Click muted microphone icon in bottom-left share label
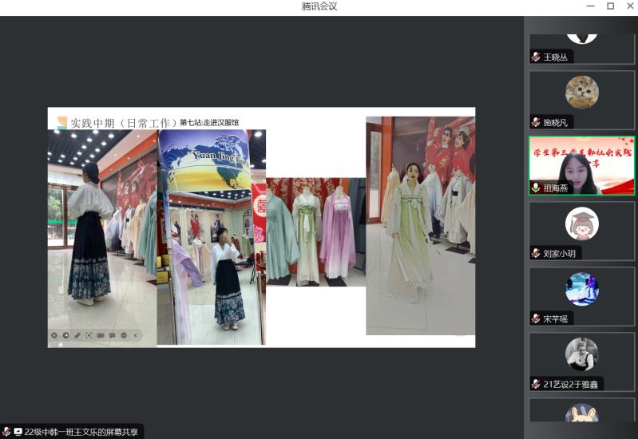638x439 pixels. (x=6, y=432)
